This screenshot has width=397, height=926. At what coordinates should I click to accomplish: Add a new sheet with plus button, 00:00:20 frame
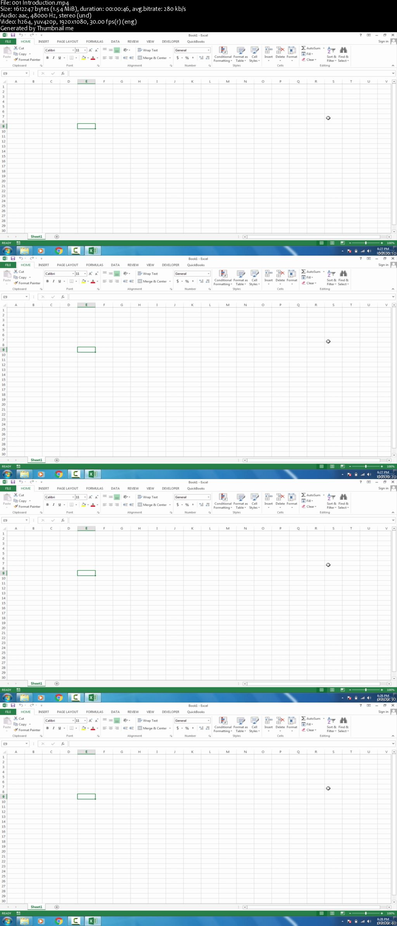(x=57, y=460)
